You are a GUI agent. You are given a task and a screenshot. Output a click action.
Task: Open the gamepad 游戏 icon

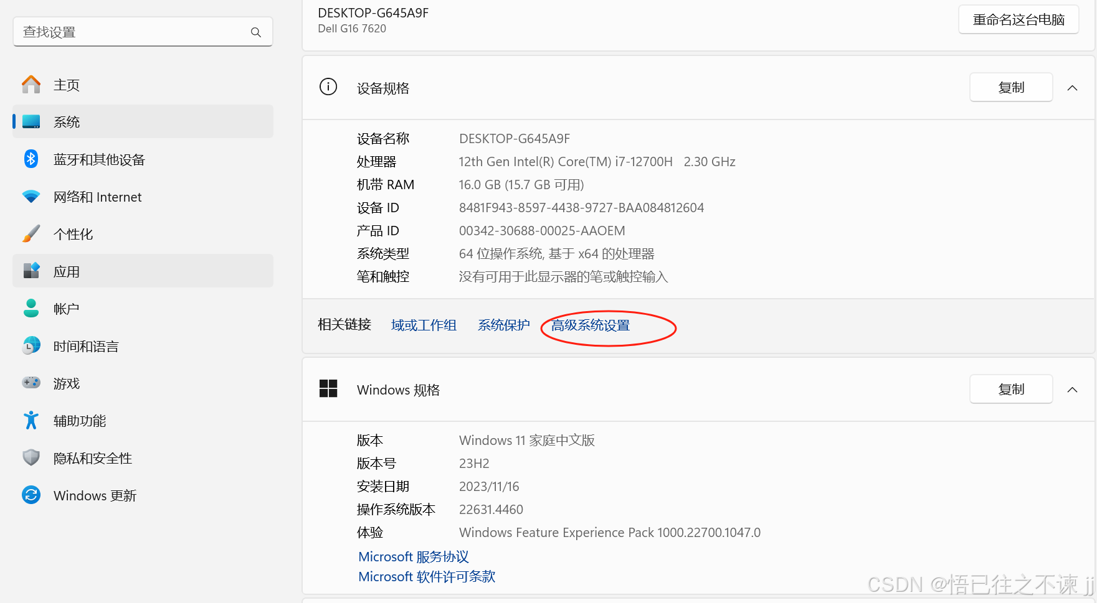pos(31,383)
